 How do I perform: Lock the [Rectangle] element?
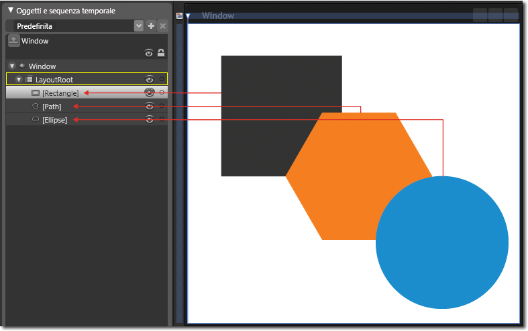pyautogui.click(x=162, y=92)
